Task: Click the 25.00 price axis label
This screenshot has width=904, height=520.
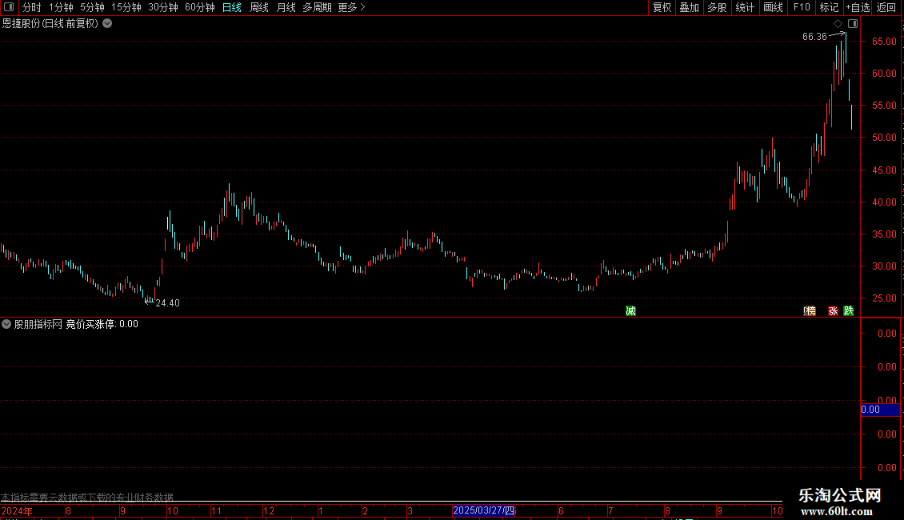Action: [884, 298]
